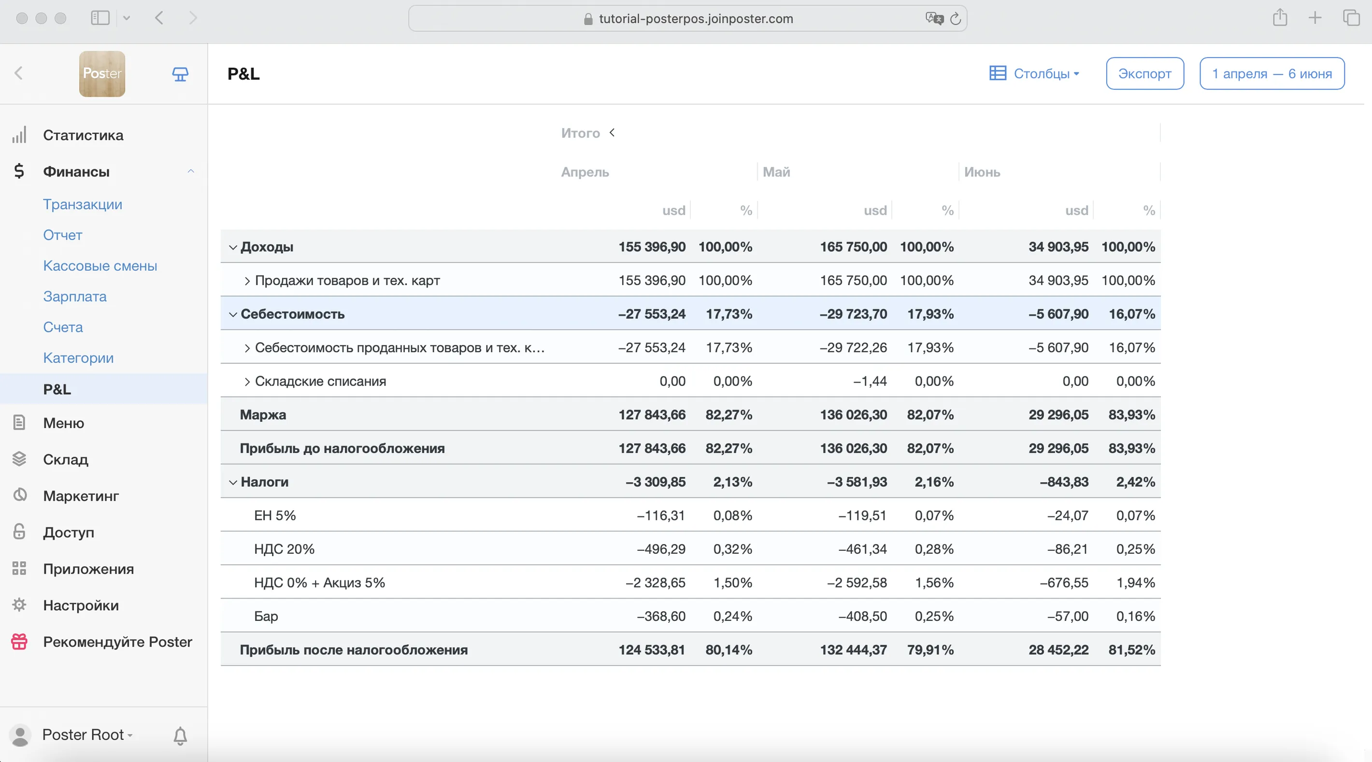The width and height of the screenshot is (1372, 762).
Task: Click the gift icon for Рекомендуйте Poster
Action: (x=19, y=642)
